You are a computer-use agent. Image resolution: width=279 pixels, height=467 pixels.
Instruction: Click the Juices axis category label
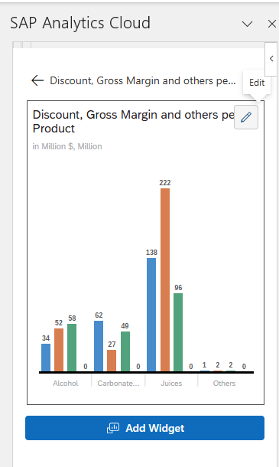click(x=171, y=384)
